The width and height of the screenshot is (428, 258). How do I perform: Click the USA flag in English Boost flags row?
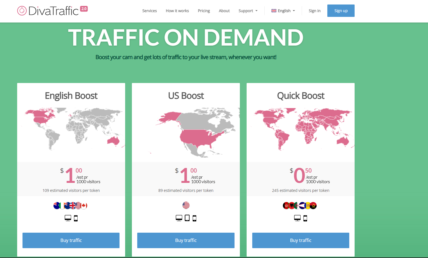pos(78,205)
